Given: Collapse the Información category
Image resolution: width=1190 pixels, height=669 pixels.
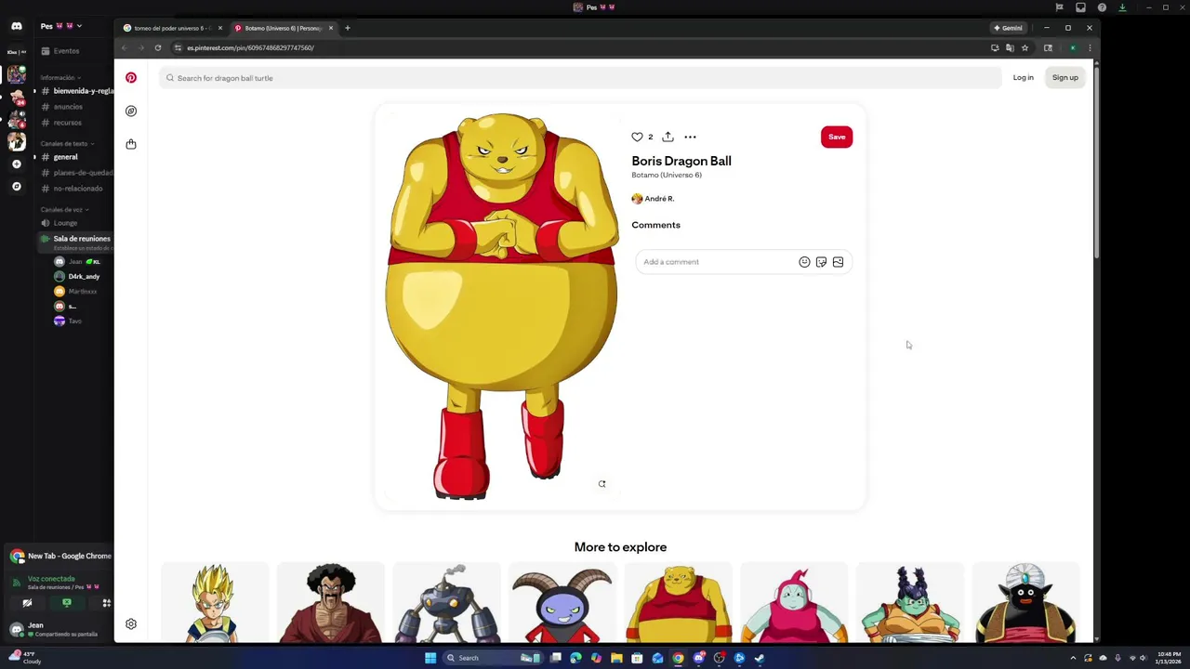Looking at the screenshot, I should point(60,78).
